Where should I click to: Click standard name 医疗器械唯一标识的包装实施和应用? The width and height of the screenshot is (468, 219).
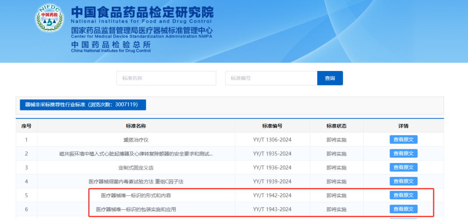(136, 209)
